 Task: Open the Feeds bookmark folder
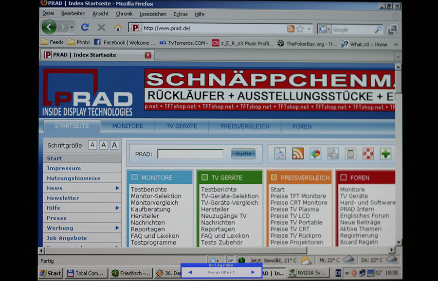[x=52, y=42]
